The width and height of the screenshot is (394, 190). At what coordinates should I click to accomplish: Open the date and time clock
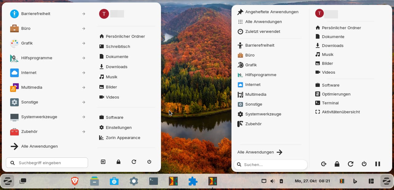pos(312,181)
